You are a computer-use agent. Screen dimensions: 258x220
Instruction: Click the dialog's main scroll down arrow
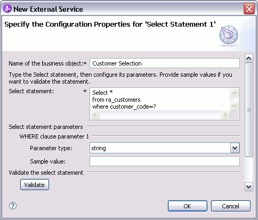click(x=249, y=187)
